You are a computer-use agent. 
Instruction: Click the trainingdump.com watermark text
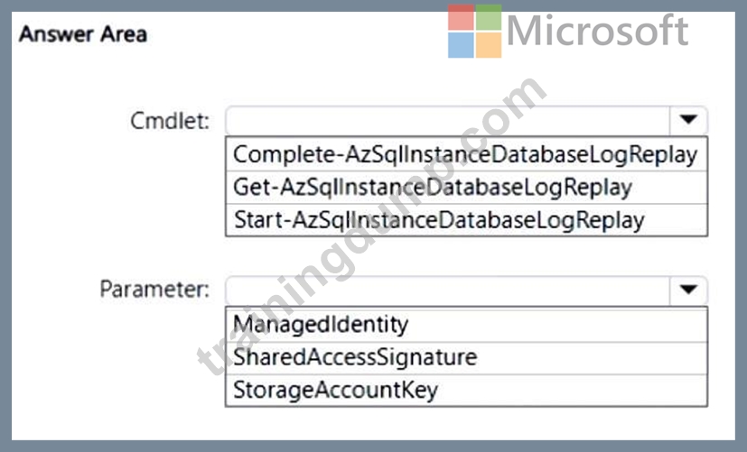[371, 224]
